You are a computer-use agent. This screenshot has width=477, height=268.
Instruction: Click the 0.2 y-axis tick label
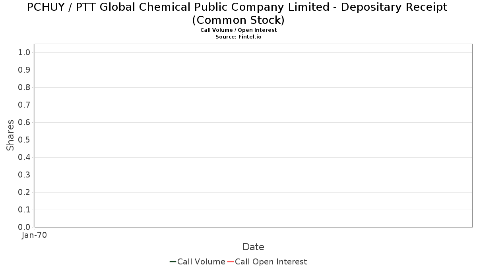pyautogui.click(x=24, y=193)
